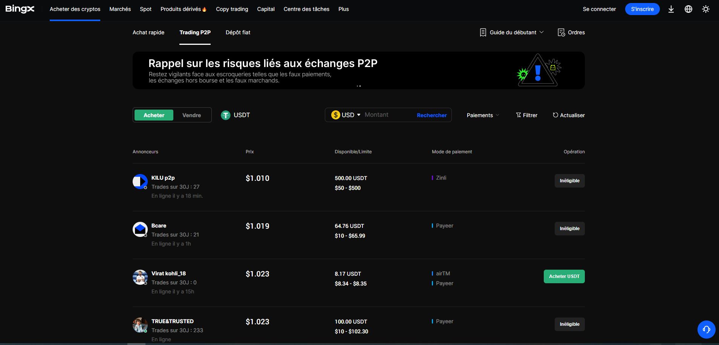Image resolution: width=719 pixels, height=345 pixels.
Task: Open the language globe icon
Action: pos(688,9)
